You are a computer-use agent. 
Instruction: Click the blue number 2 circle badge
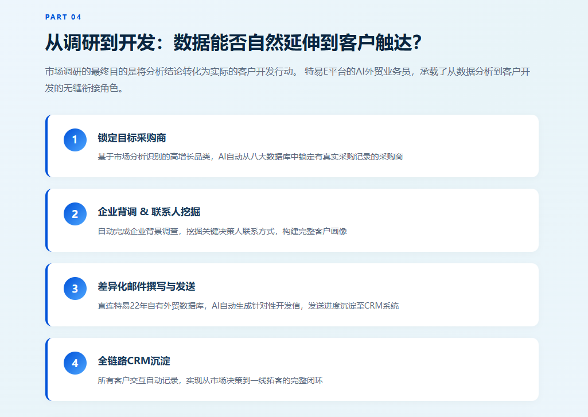75,214
